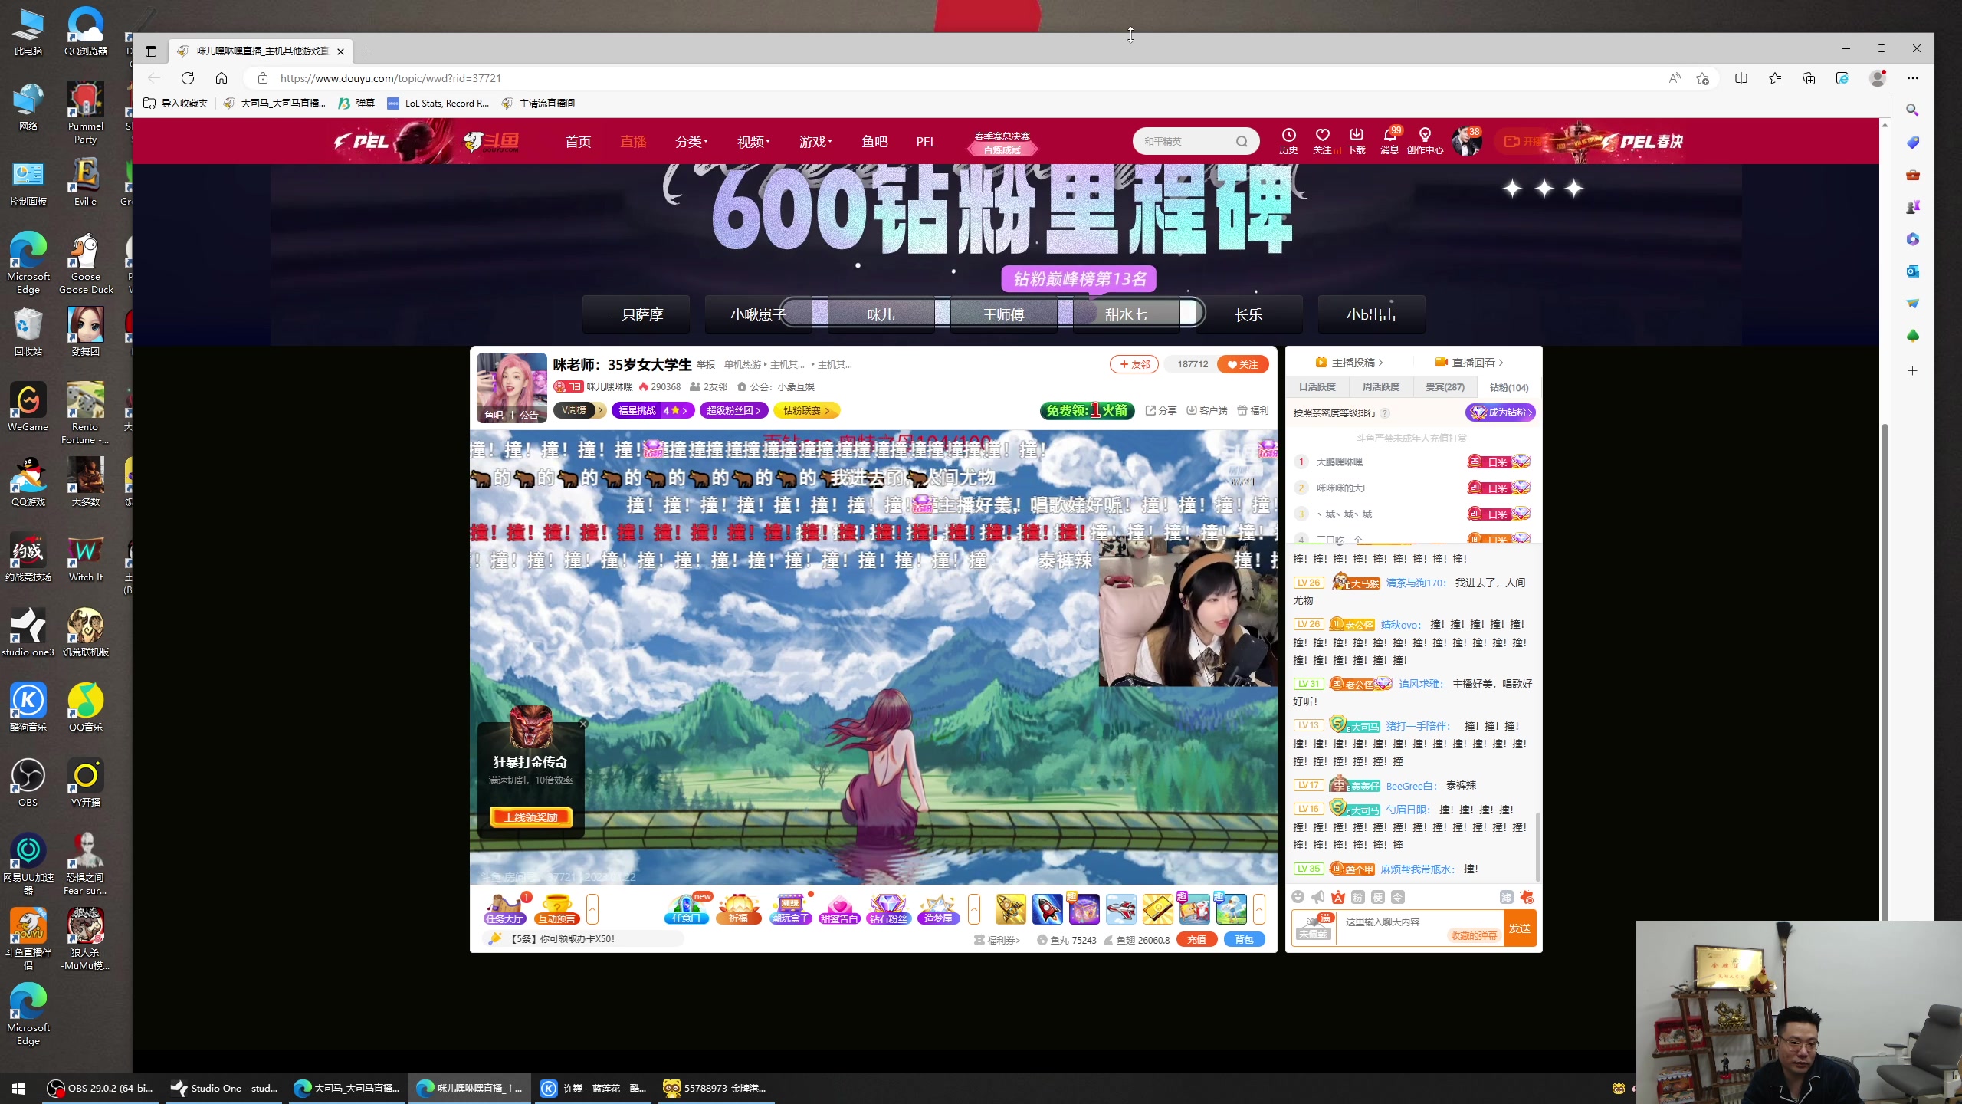
Task: Open 下载 download icon in header
Action: (1356, 141)
